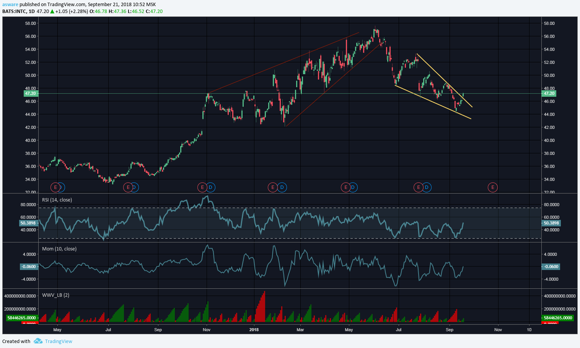Open the earnings E marker in late July 2018
580x348 pixels.
tap(418, 187)
